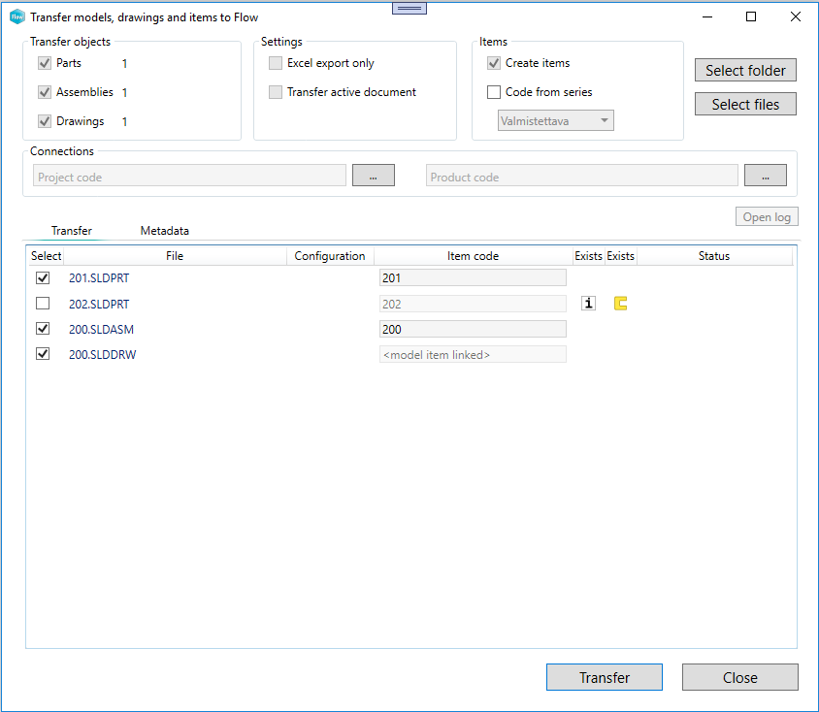Viewport: 819px width, 712px height.
Task: Select the Transfer tab
Action: click(x=72, y=231)
